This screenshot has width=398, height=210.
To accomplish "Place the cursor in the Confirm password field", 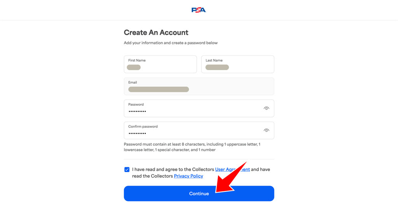I will (199, 130).
